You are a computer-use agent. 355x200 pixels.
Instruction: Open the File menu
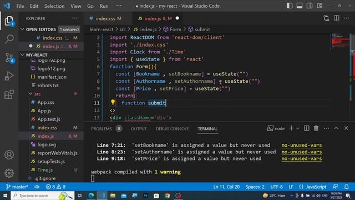pos(20,6)
